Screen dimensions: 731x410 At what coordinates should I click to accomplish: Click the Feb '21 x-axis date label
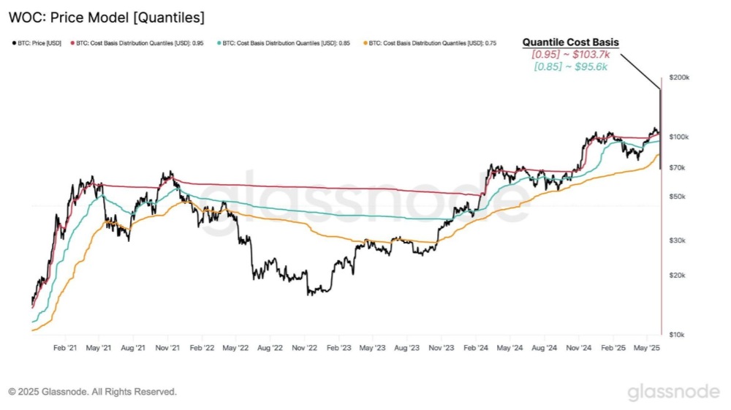point(65,348)
